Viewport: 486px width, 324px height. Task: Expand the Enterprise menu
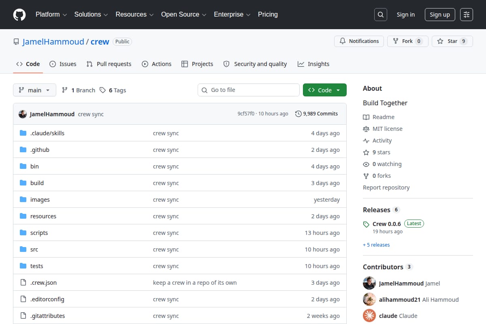click(232, 15)
